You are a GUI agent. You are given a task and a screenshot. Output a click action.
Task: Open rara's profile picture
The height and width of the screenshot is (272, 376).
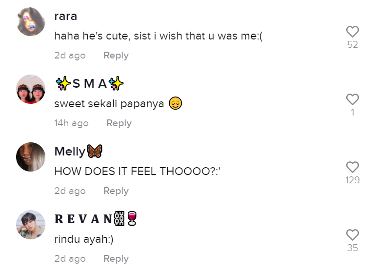[31, 21]
